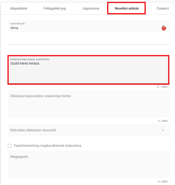Click into the szülői kérés text area
This screenshot has height=185, width=175.
click(88, 70)
